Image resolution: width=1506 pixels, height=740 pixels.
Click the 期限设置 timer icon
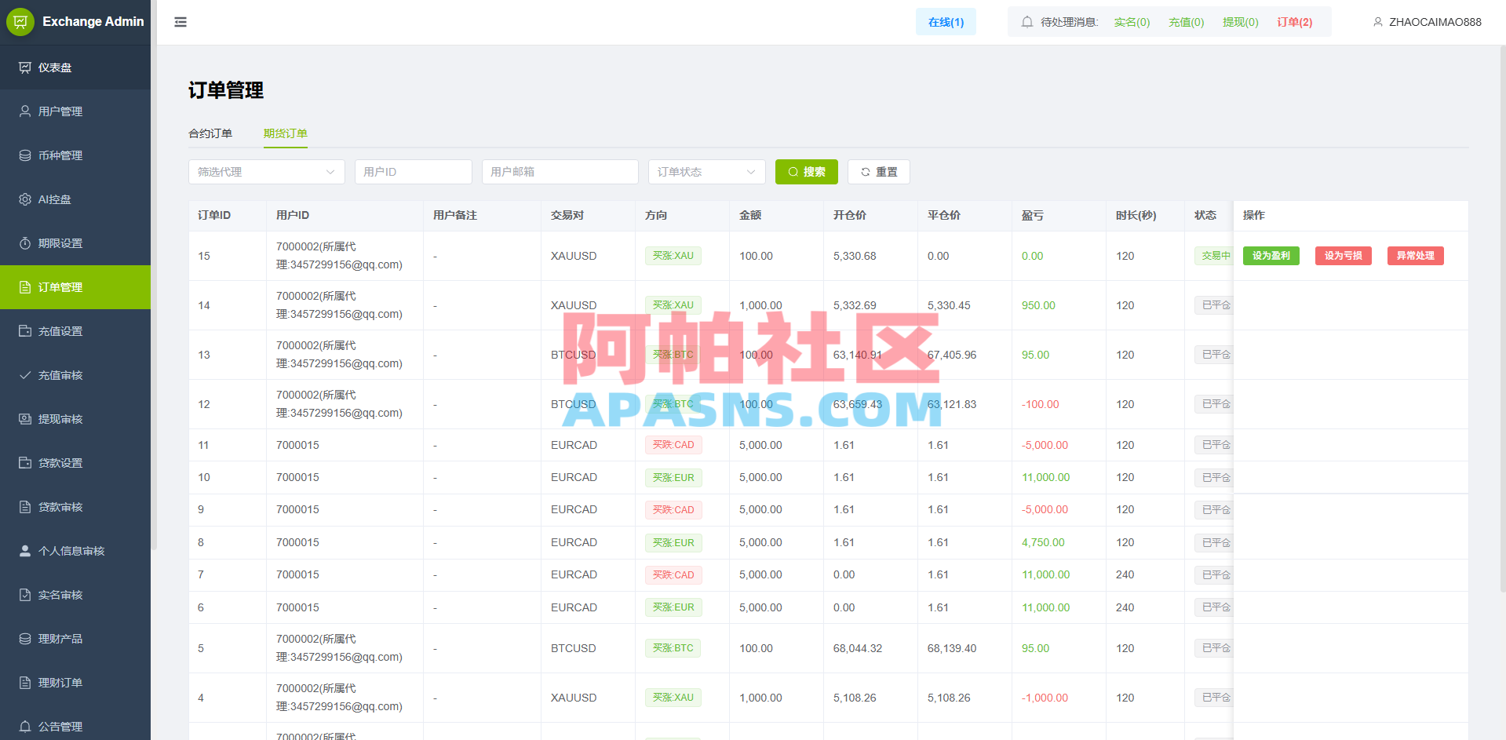(25, 243)
